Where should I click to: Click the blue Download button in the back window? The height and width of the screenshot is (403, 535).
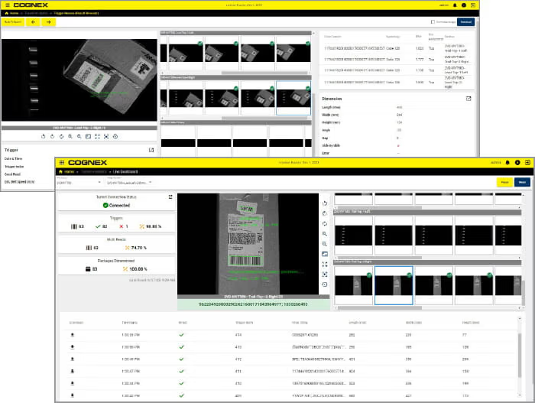(x=466, y=22)
